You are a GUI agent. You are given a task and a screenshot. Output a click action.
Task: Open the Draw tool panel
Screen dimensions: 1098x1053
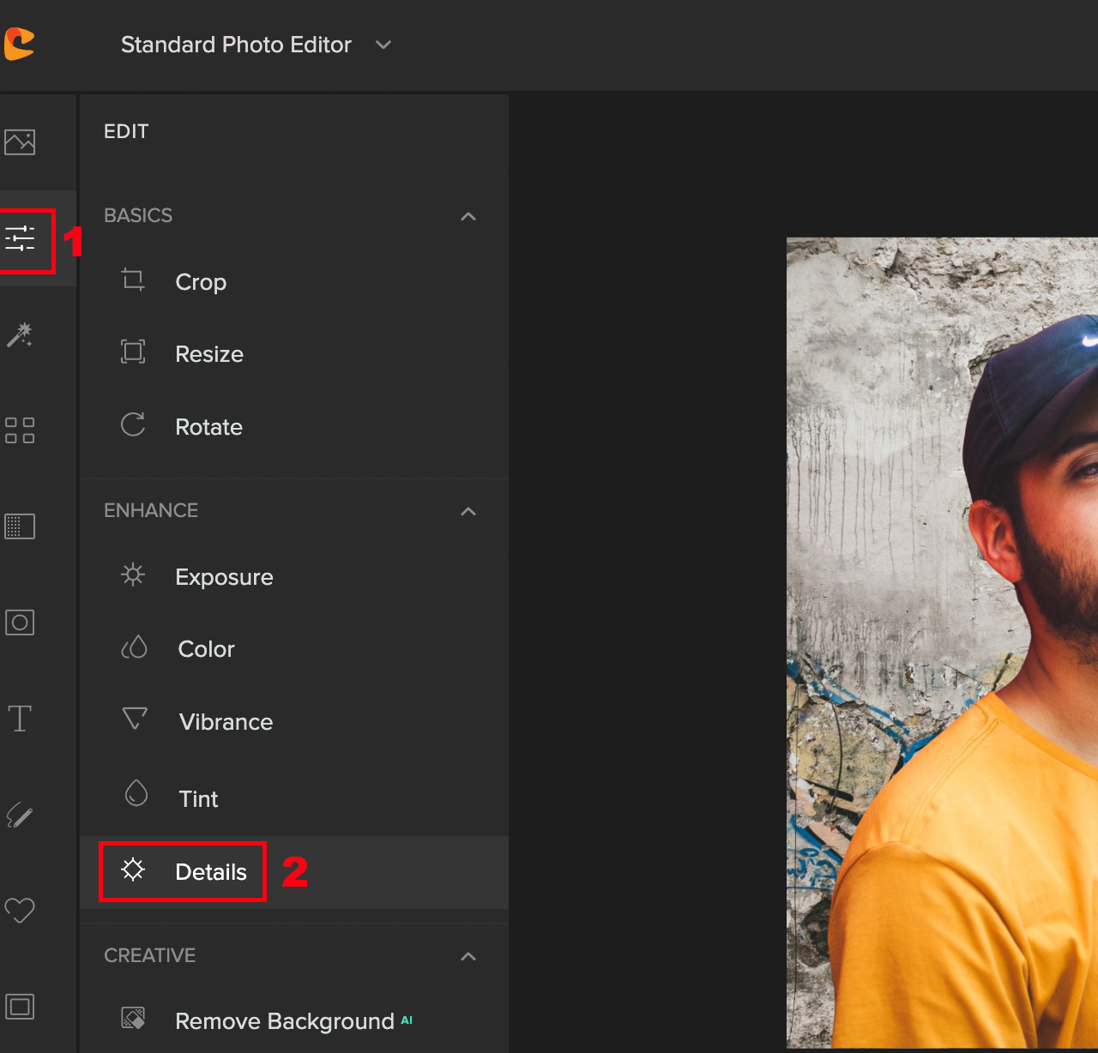coord(20,815)
